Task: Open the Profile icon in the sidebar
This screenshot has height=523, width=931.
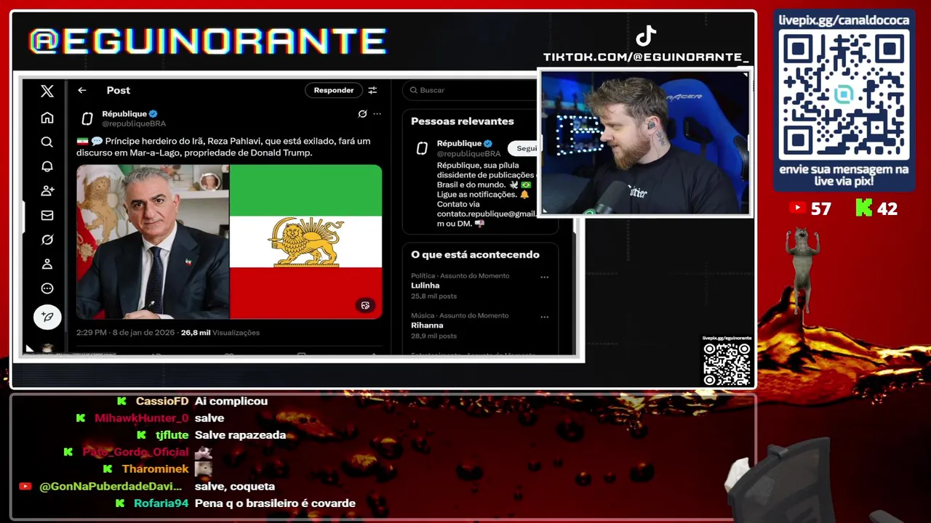Action: (47, 264)
